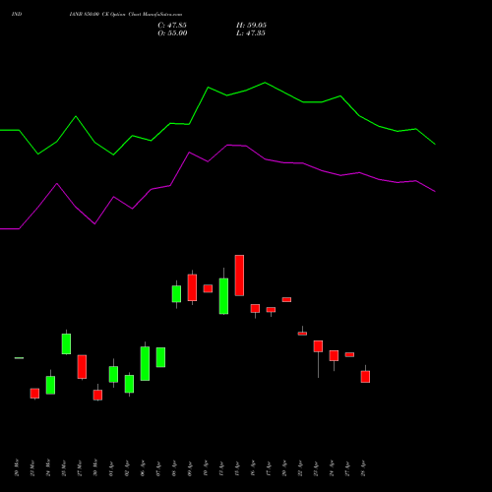Click the tall green candlestick on 13 Apr
The height and width of the screenshot is (492, 492).
[x=223, y=296]
